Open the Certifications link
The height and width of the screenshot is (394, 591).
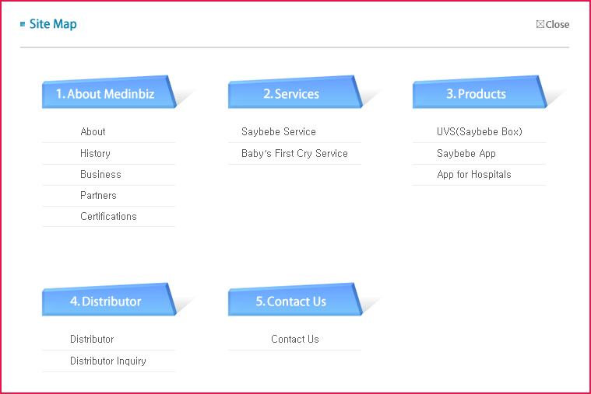(108, 216)
